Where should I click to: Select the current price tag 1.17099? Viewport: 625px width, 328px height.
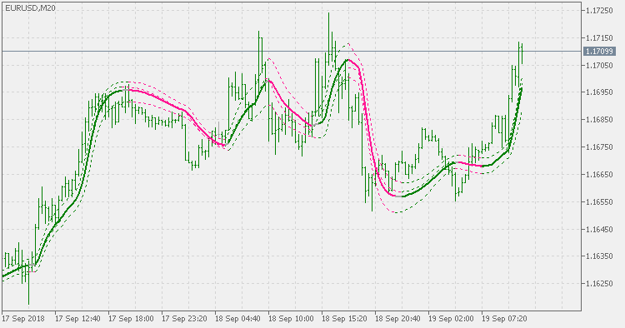coord(599,51)
